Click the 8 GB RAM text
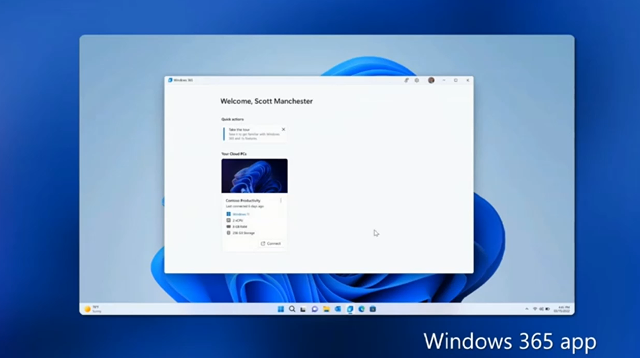 (x=240, y=227)
